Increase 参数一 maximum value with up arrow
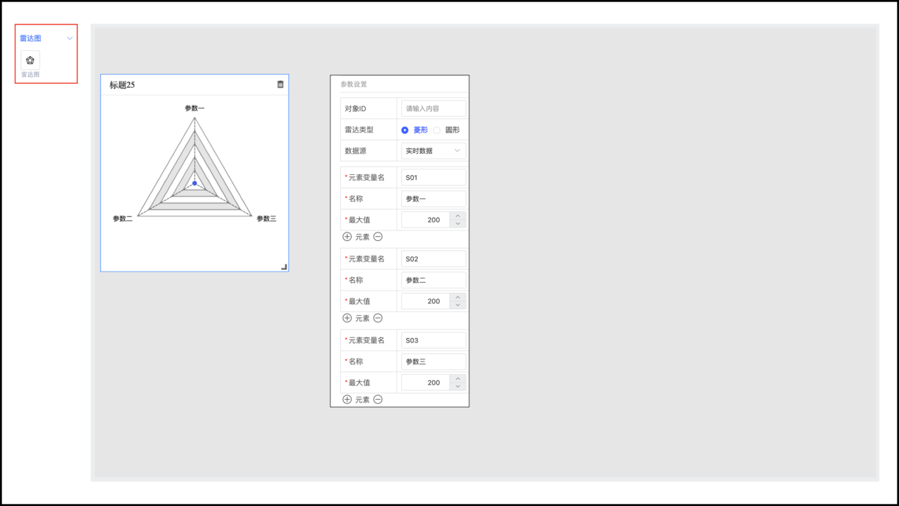The height and width of the screenshot is (506, 899). point(458,216)
